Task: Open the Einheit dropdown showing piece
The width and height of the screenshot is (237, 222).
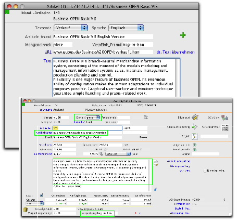Action: (x=93, y=117)
